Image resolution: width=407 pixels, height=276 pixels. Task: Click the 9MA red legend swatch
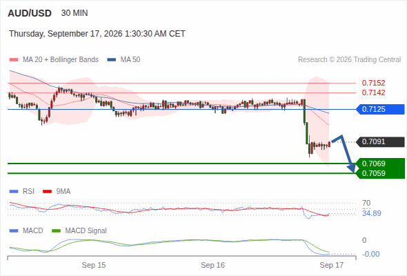click(x=47, y=192)
